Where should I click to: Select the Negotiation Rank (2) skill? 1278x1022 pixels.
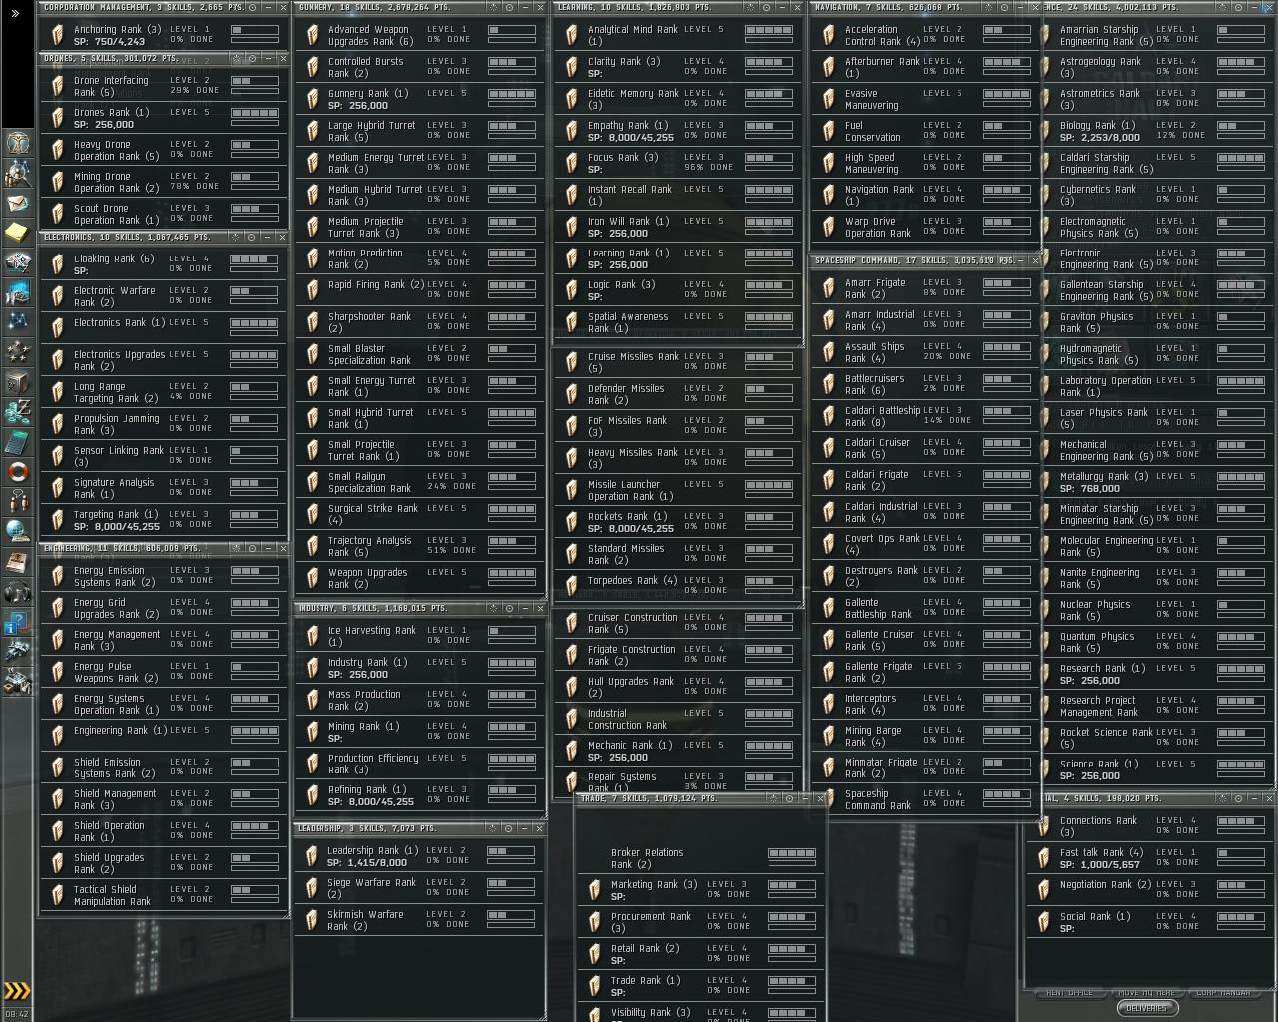click(1152, 890)
